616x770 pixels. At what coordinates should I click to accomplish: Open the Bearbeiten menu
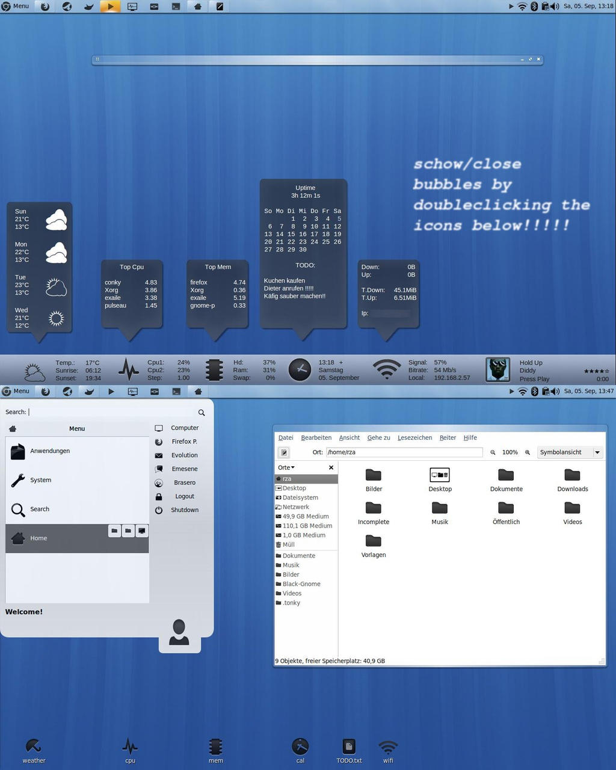(x=316, y=438)
